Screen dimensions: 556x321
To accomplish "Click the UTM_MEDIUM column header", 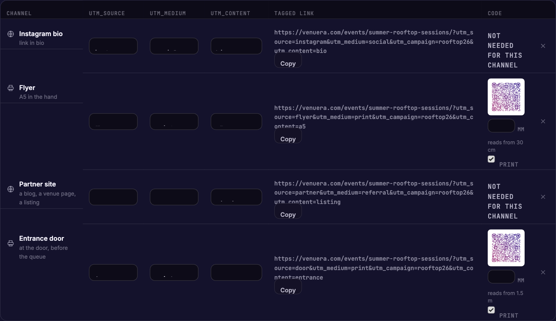I will (168, 13).
